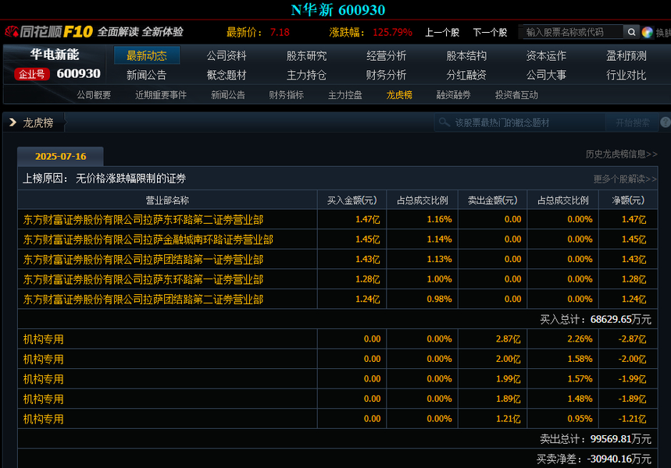Click the 最新价 7.18 value
This screenshot has height=468, width=671.
280,33
